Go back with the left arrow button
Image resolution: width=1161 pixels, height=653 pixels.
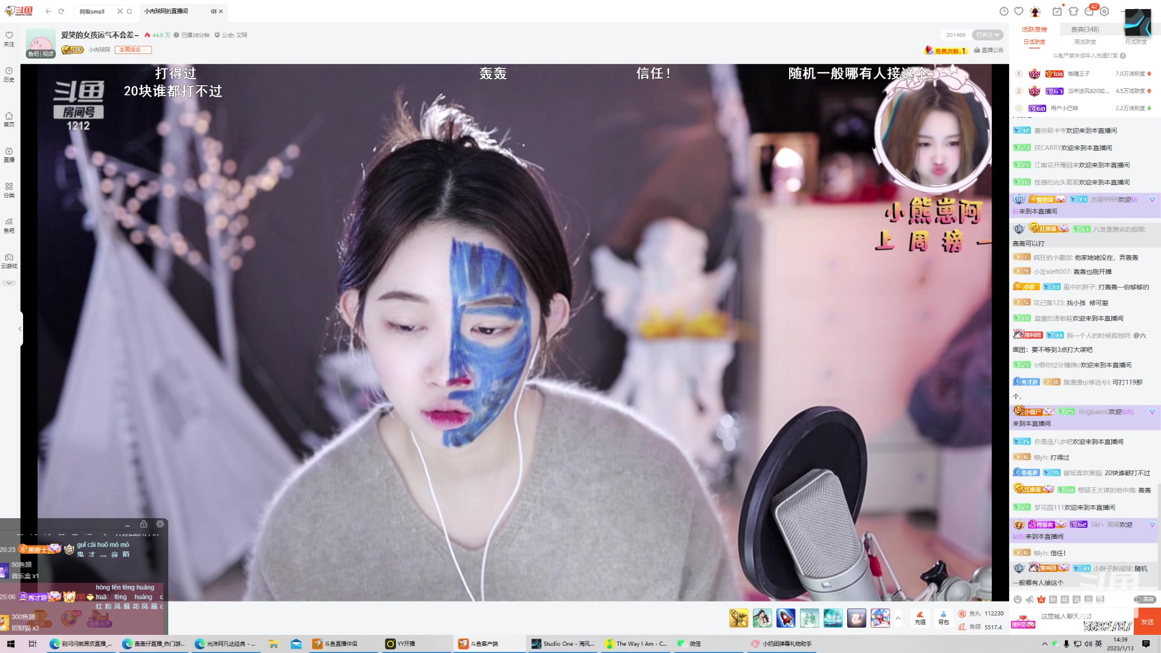point(48,11)
